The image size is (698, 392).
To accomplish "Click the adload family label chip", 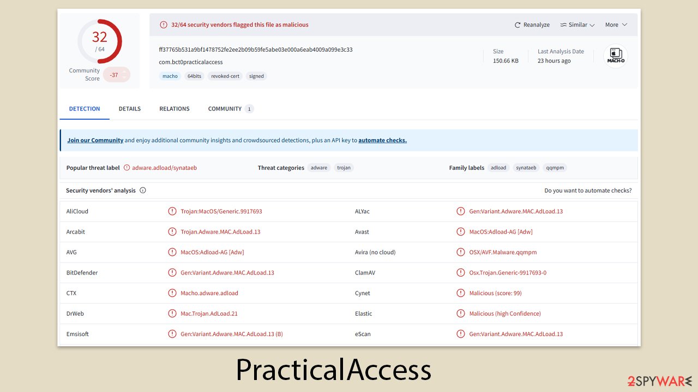I will pyautogui.click(x=498, y=168).
